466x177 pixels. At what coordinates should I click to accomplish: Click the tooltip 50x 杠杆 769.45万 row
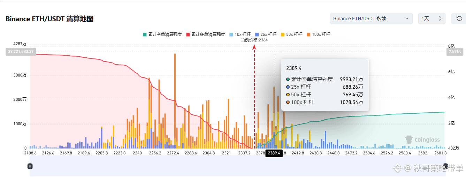click(x=324, y=94)
